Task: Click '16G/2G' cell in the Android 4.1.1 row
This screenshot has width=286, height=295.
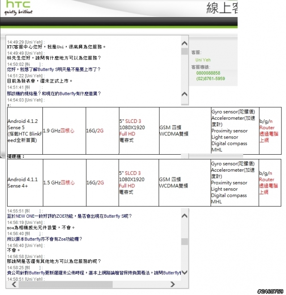Action: tap(102, 183)
